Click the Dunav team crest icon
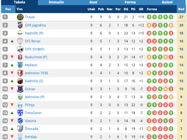 click(x=20, y=89)
